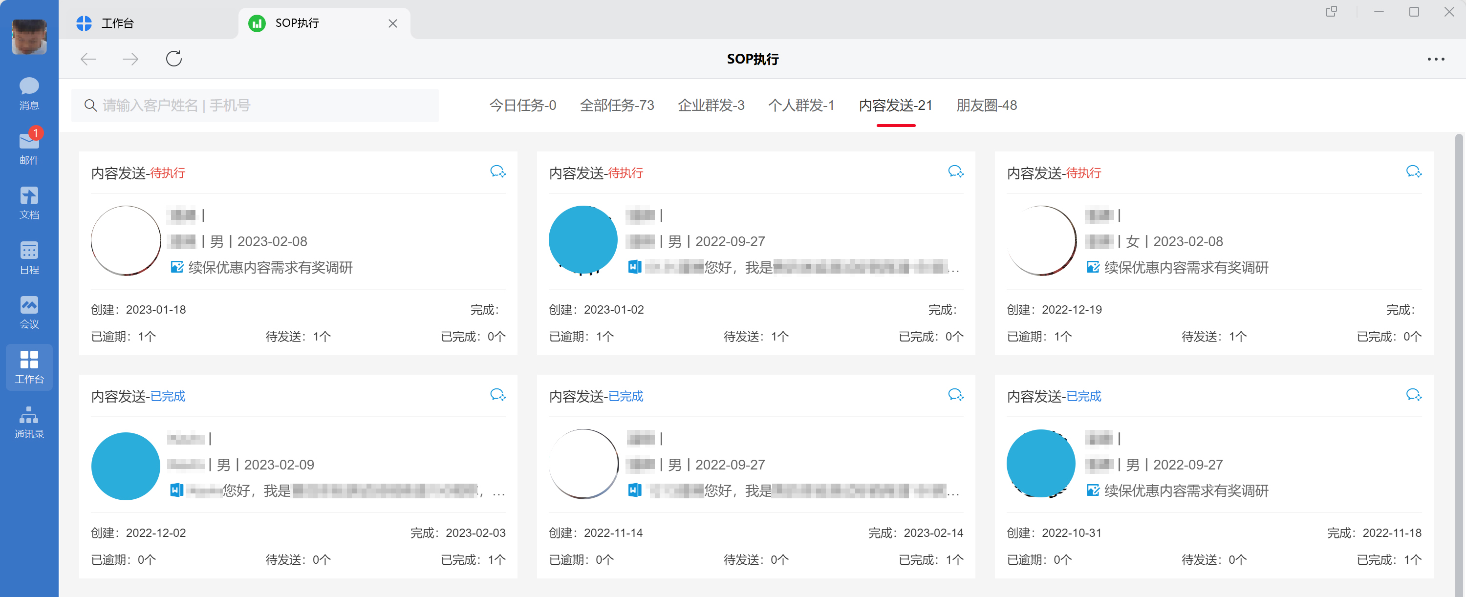1466x597 pixels.
Task: Click the user profile avatar at top-left
Action: [x=29, y=37]
